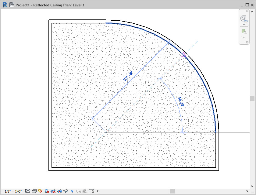
Task: Click the Visual Style cube icon
Action: 34,191
